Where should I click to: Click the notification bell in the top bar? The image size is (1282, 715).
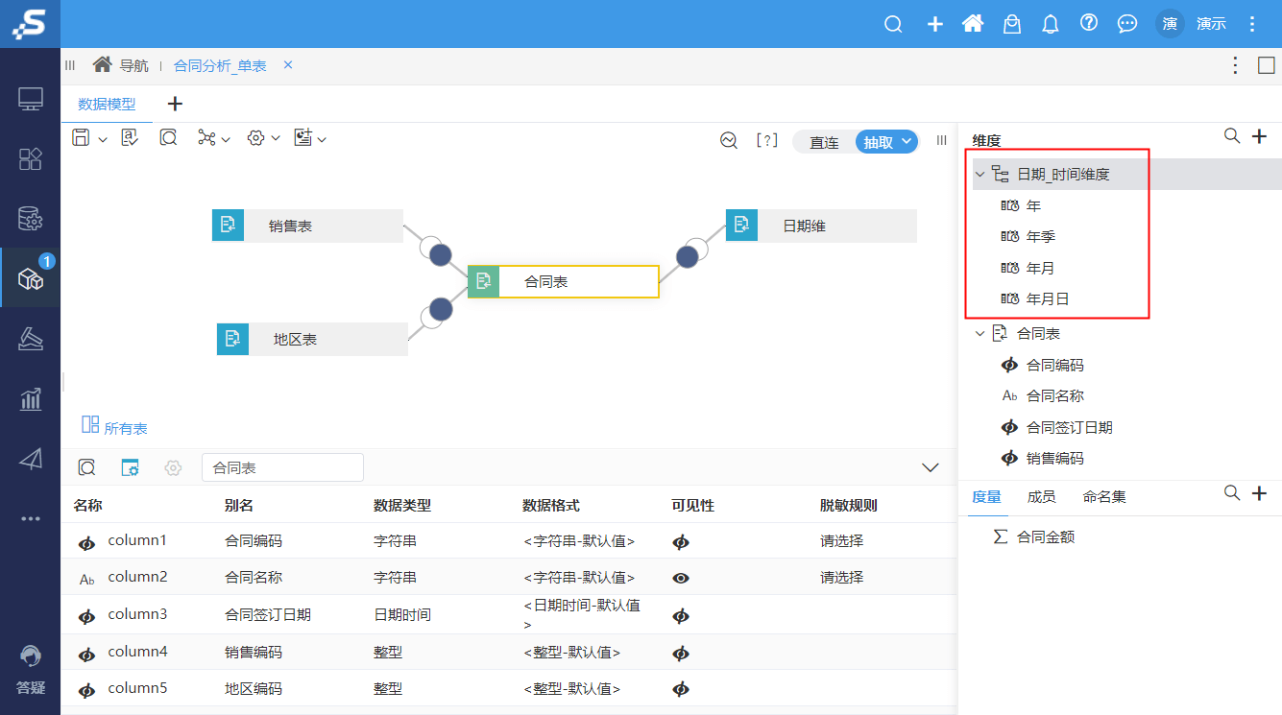click(x=1050, y=24)
